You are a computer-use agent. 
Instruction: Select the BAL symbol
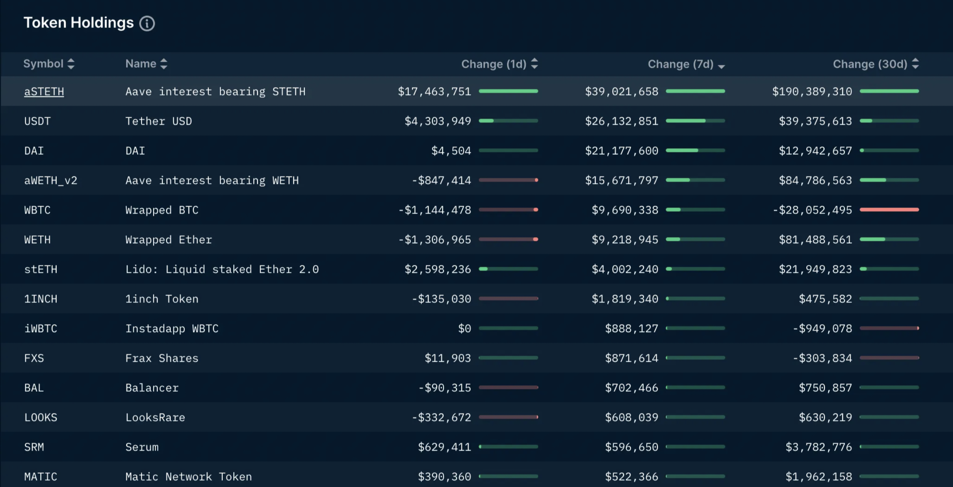click(x=34, y=388)
